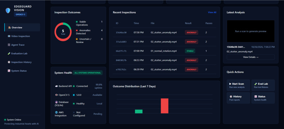Click the System Status chart icon
This screenshot has width=284, height=129.
pyautogui.click(x=9, y=71)
